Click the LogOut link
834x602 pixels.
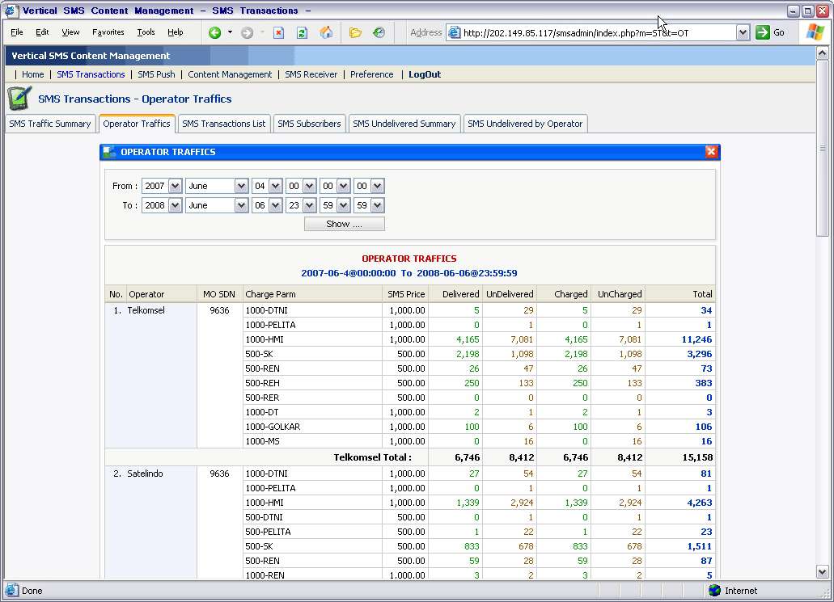tap(425, 74)
